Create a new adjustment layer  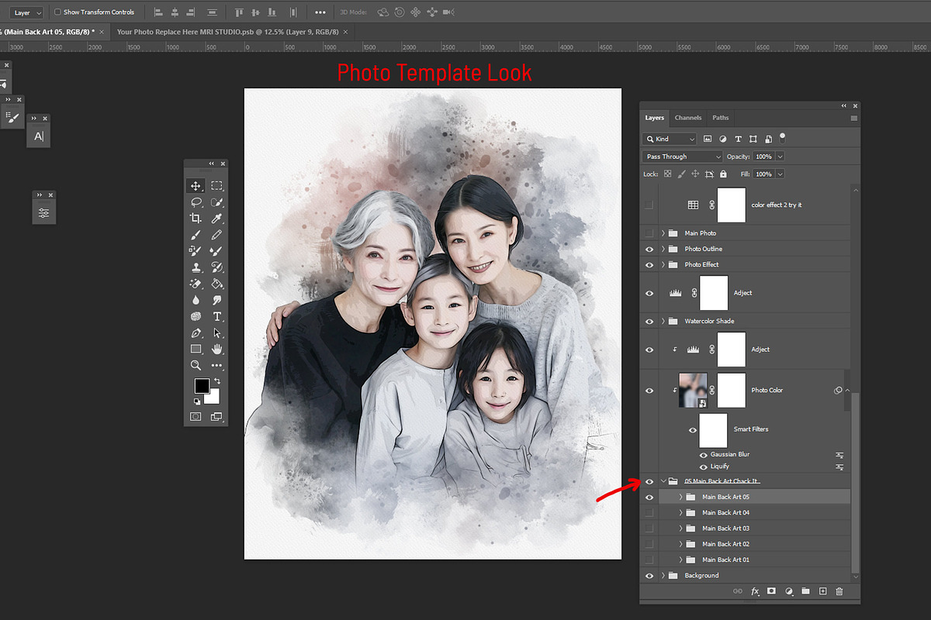(789, 591)
